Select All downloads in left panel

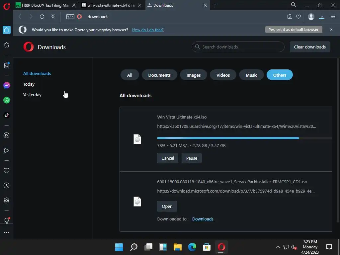coord(37,73)
